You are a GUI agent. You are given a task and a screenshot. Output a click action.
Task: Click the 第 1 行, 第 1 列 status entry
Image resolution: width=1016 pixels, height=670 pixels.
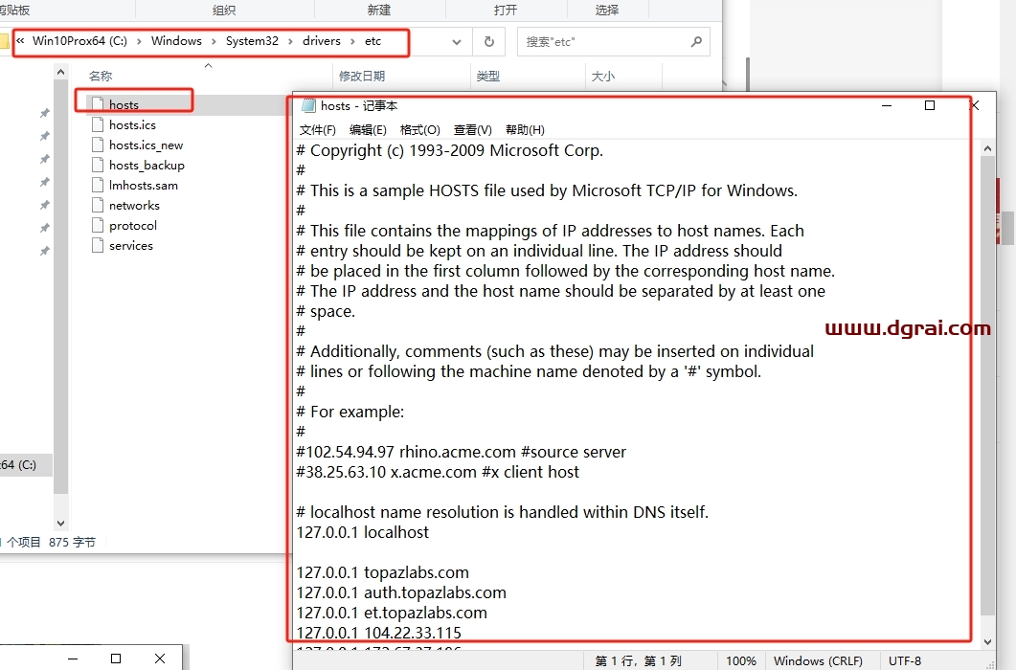click(x=639, y=661)
